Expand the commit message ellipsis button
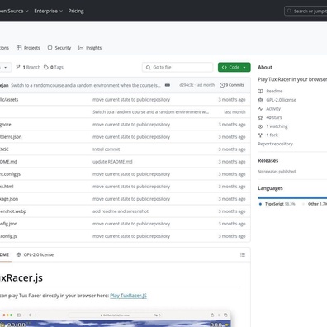This screenshot has width=327, height=327. (x=168, y=85)
